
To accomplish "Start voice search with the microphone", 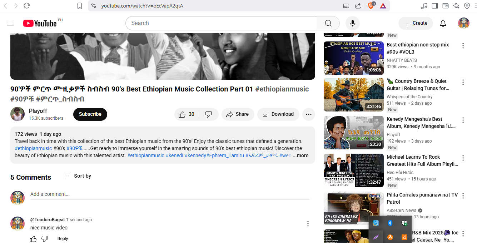I will 353,23.
